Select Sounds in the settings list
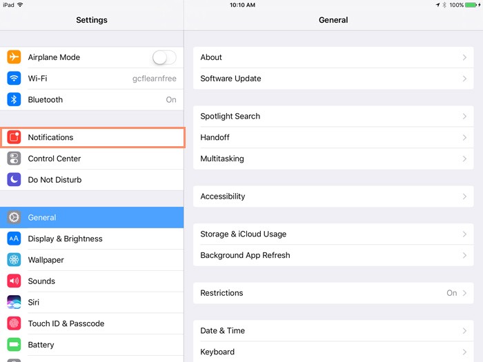The width and height of the screenshot is (483, 362). tap(41, 281)
